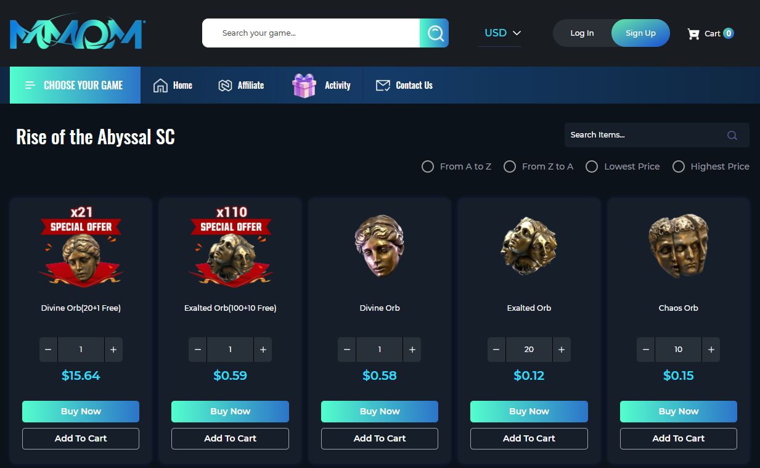Decrease Chaos Orb quantity with minus
Viewport: 760px width, 468px height.
point(646,350)
